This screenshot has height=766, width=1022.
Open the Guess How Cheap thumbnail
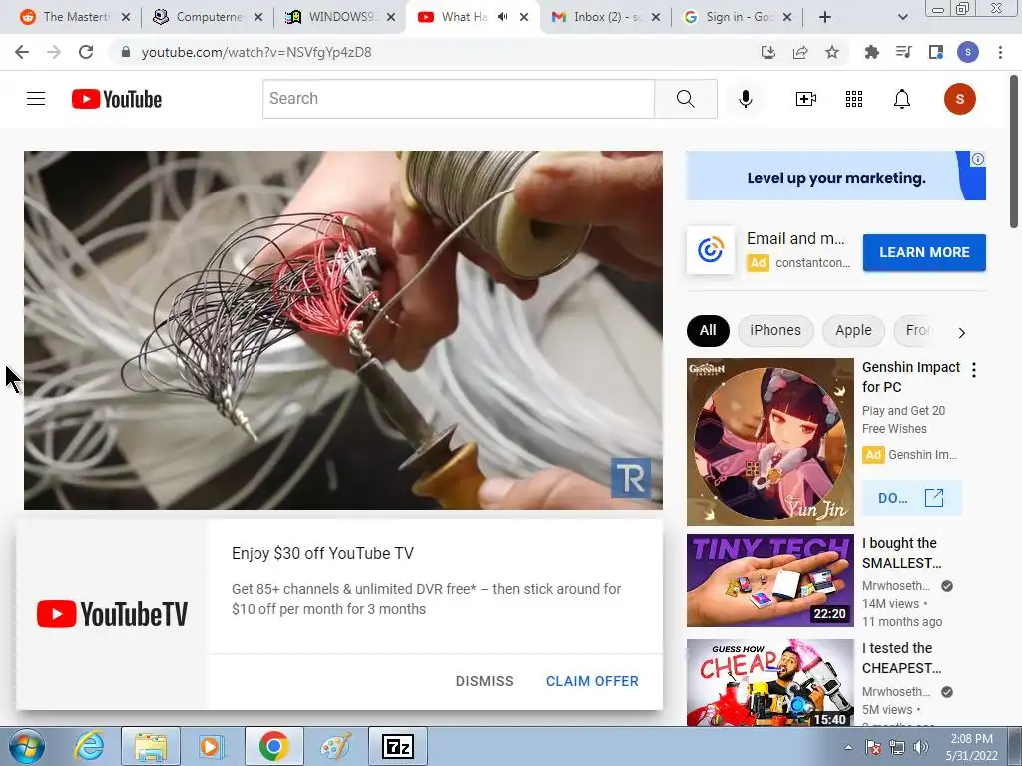pyautogui.click(x=769, y=682)
